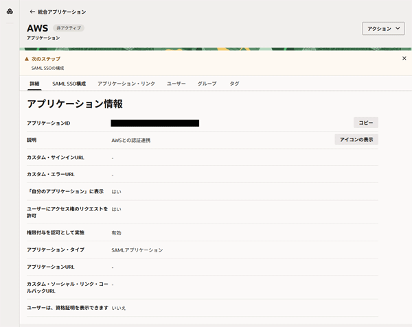Click the warning triangle icon in banner
The image size is (412, 327).
pyautogui.click(x=27, y=59)
